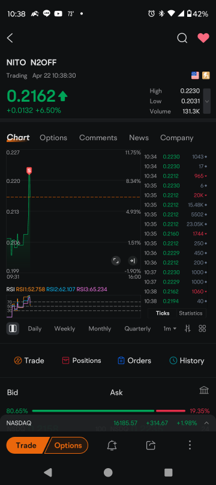Select the Weekly chart period
The image size is (216, 485).
coord(64,329)
